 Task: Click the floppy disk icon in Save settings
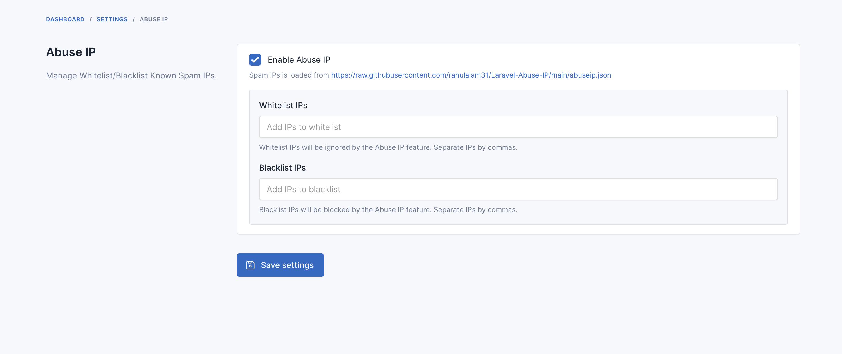coord(250,265)
